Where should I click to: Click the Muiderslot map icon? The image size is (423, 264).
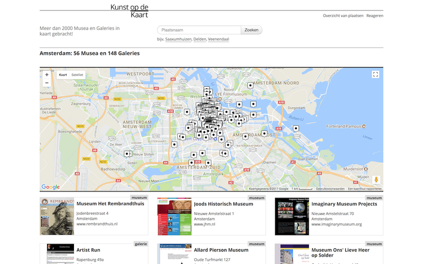(x=366, y=169)
